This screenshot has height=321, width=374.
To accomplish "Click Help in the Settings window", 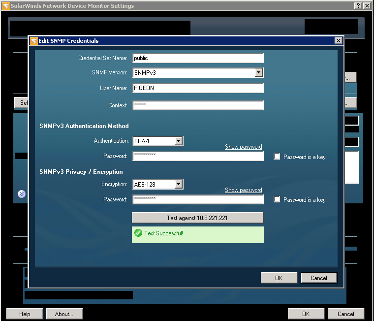I will [25, 314].
